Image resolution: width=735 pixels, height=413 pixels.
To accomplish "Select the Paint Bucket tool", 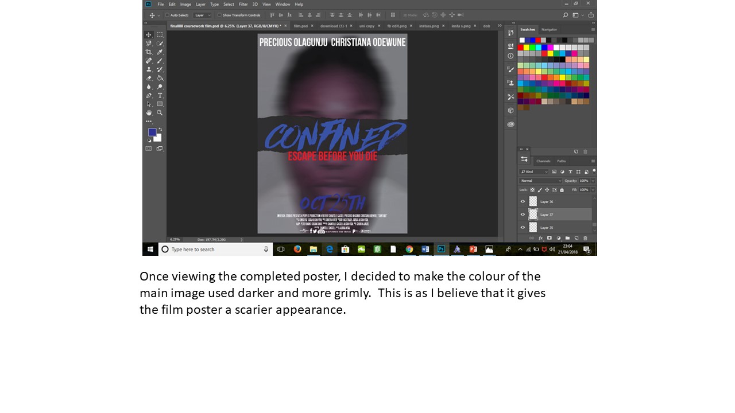I will 160,78.
